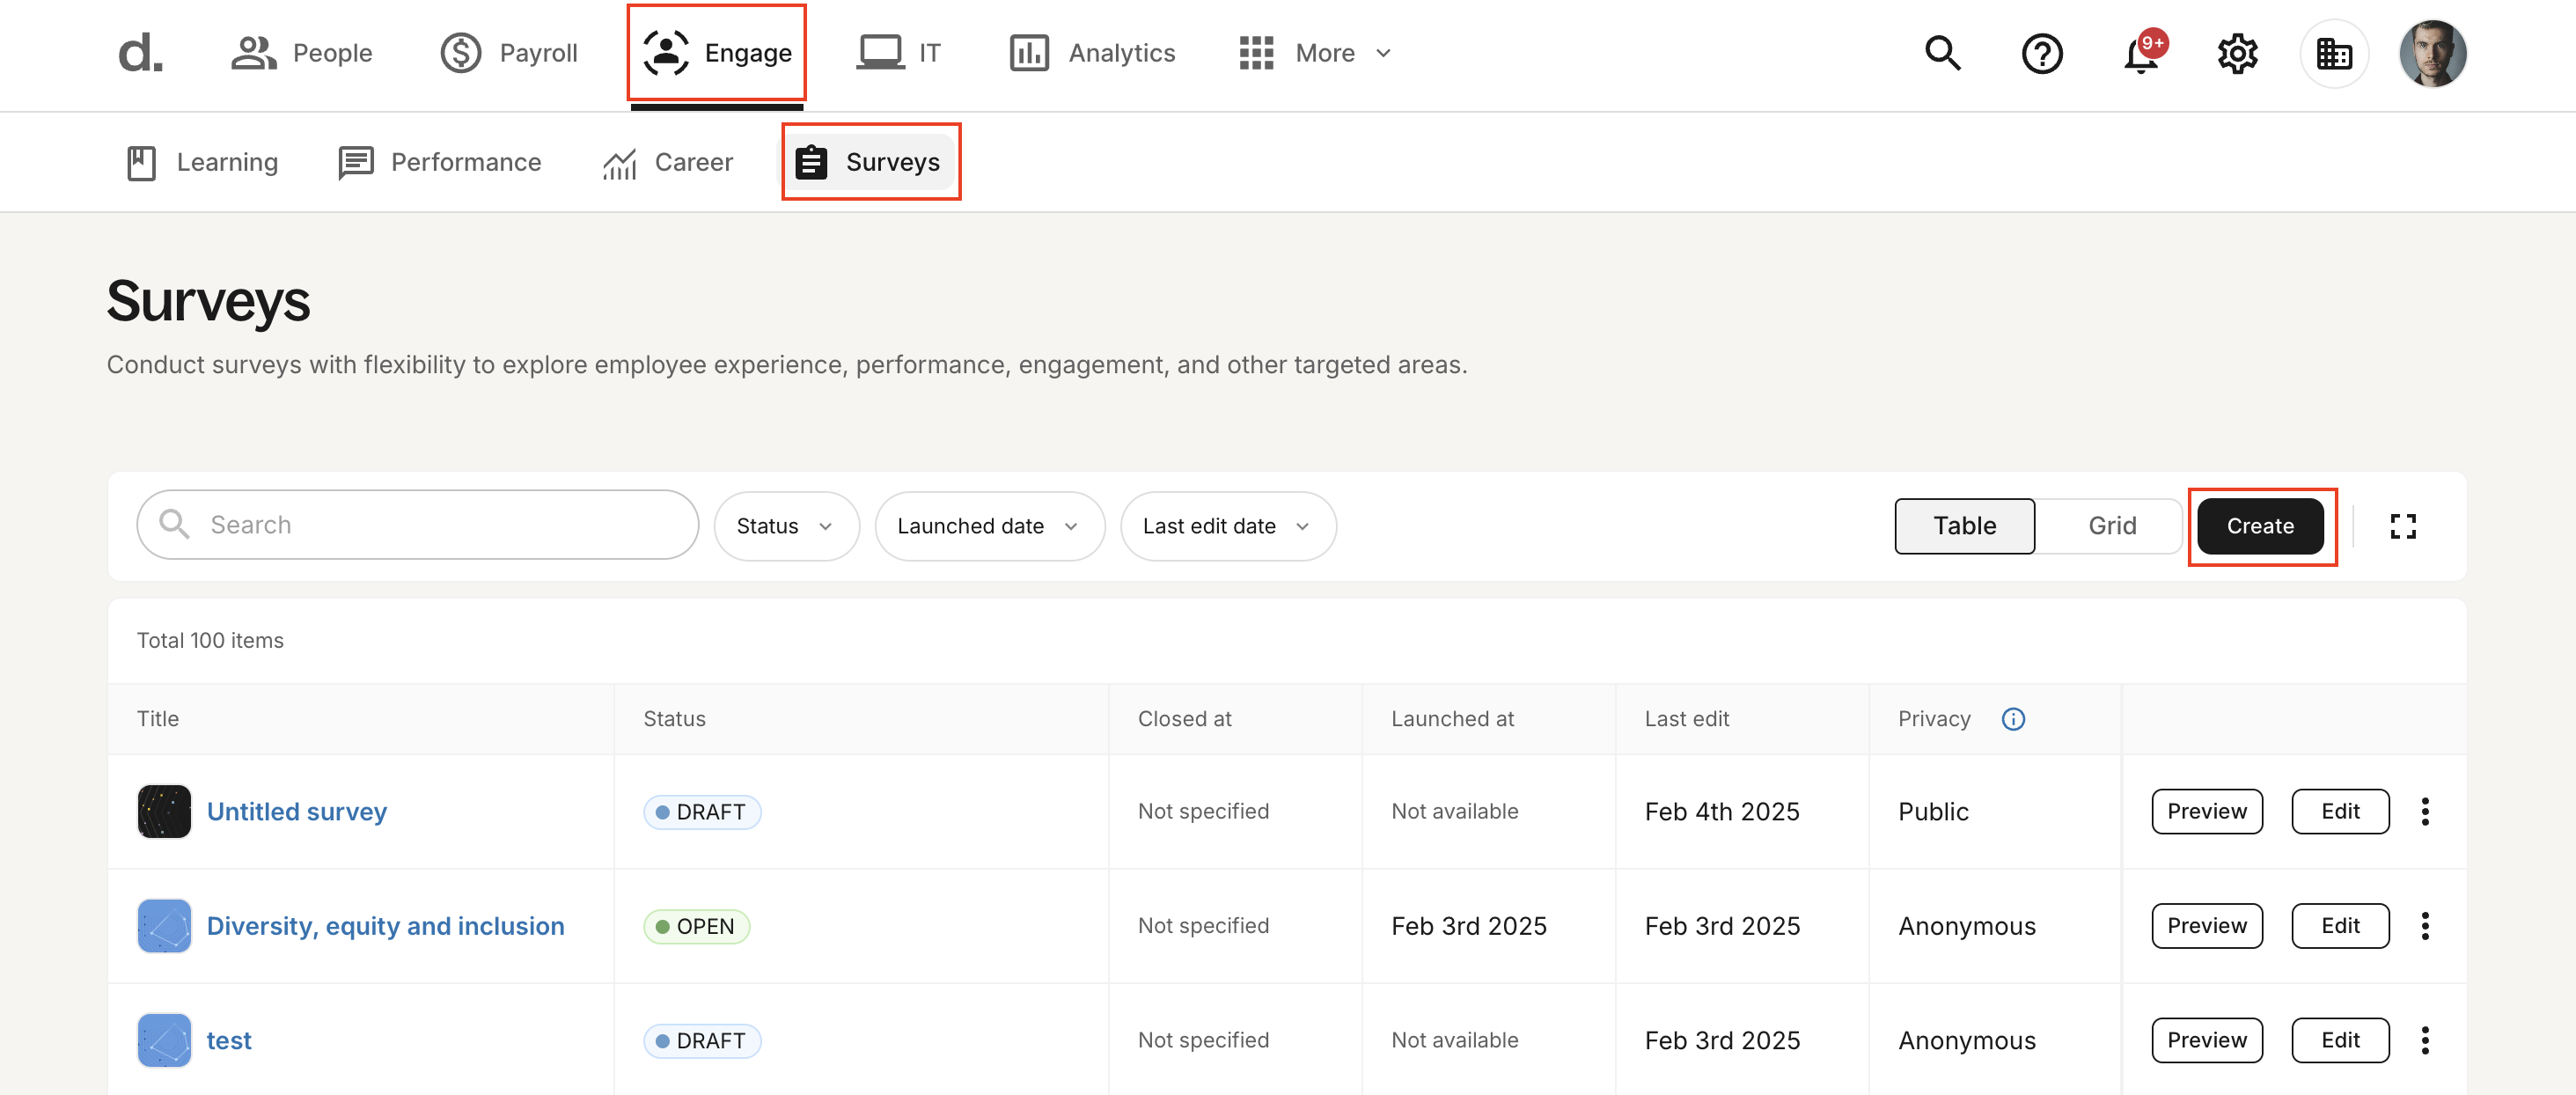Open the Diversity, equity and inclusion survey
The height and width of the screenshot is (1095, 2576).
coord(385,926)
